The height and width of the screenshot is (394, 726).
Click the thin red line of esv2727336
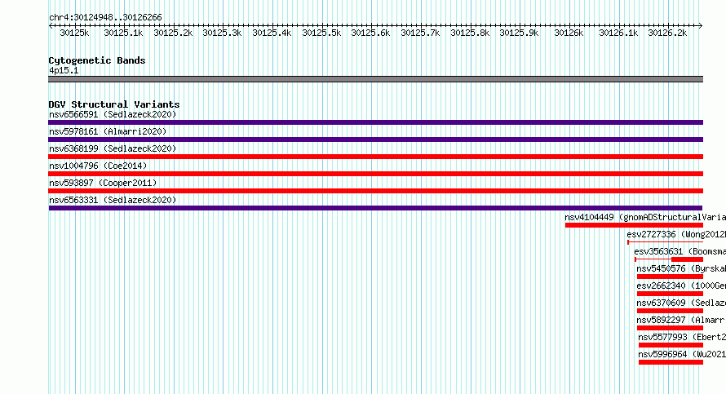tap(665, 242)
